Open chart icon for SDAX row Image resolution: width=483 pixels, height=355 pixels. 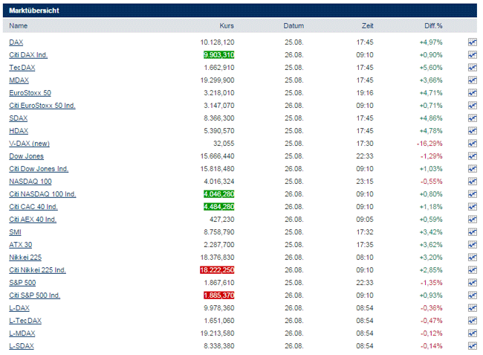pyautogui.click(x=472, y=118)
